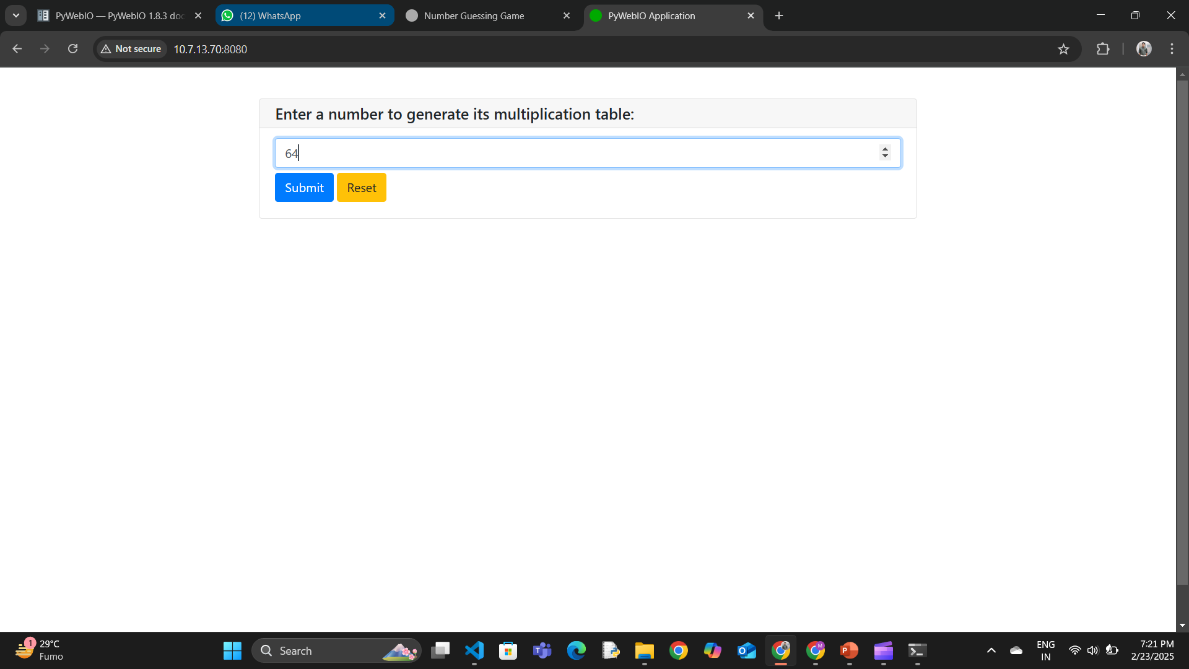Click the yellow Reset button
Screen dimensions: 1189x669
click(x=362, y=188)
